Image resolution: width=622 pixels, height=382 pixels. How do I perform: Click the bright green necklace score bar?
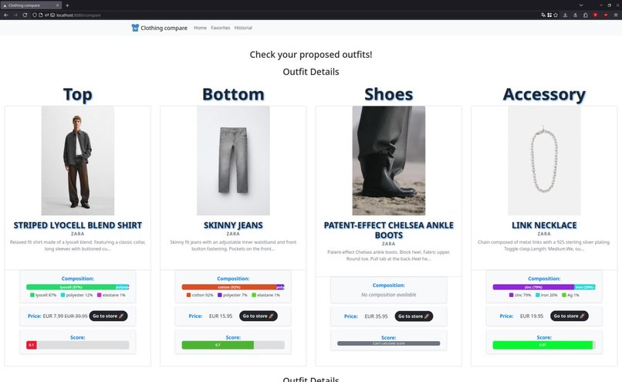[x=543, y=345]
